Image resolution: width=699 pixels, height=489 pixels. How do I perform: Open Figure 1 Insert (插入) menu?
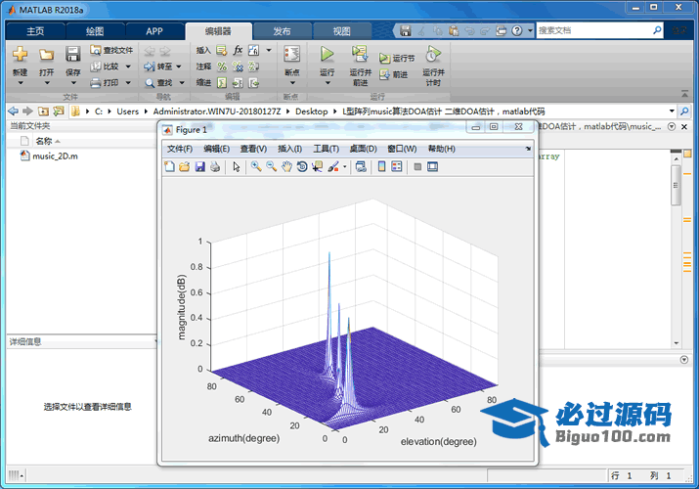point(289,149)
